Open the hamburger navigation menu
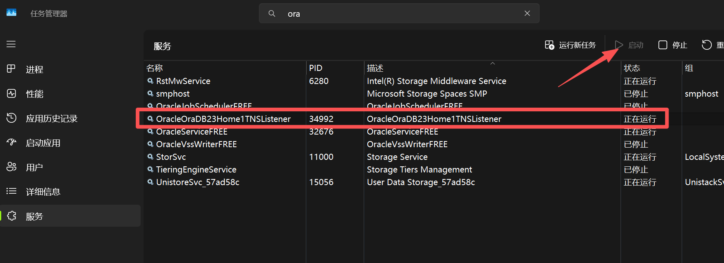Image resolution: width=724 pixels, height=263 pixels. (x=11, y=44)
